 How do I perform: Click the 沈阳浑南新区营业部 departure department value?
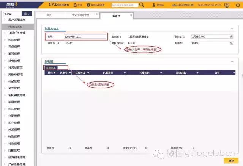click(138, 36)
